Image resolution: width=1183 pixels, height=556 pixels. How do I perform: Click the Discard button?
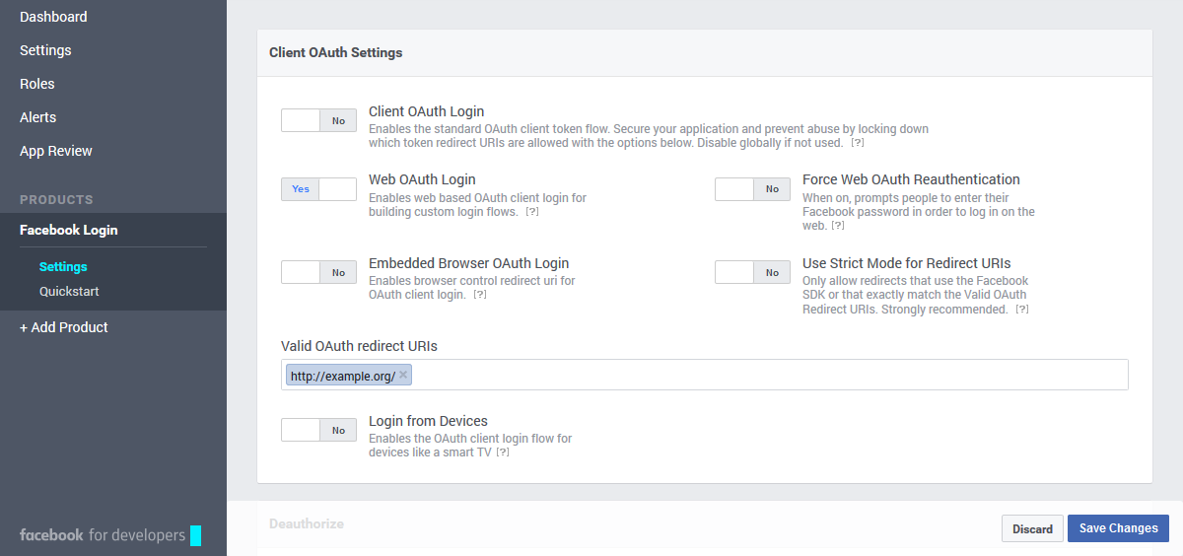click(1033, 528)
